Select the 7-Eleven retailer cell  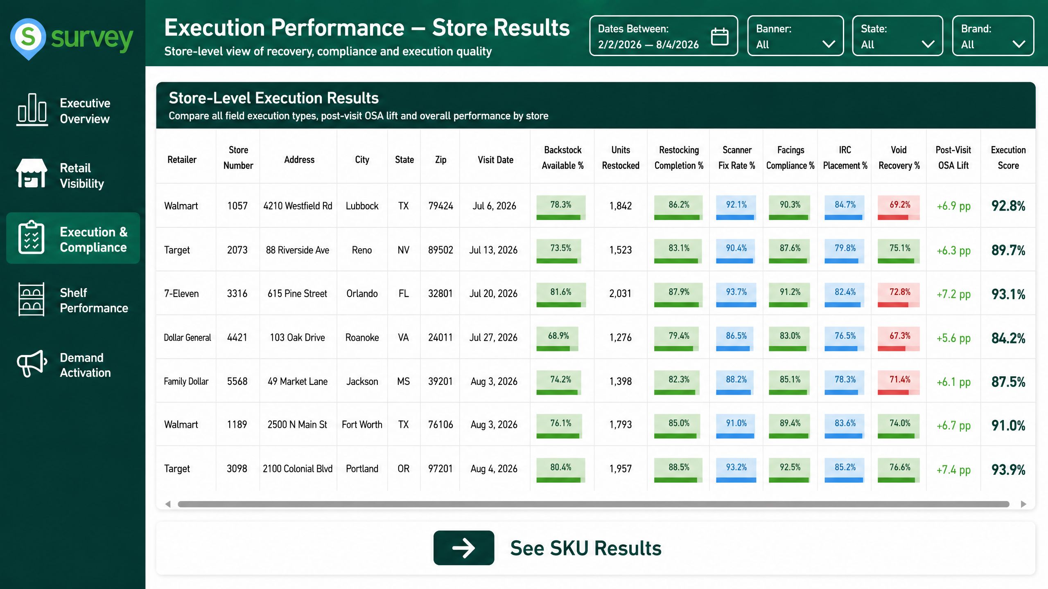(x=181, y=294)
